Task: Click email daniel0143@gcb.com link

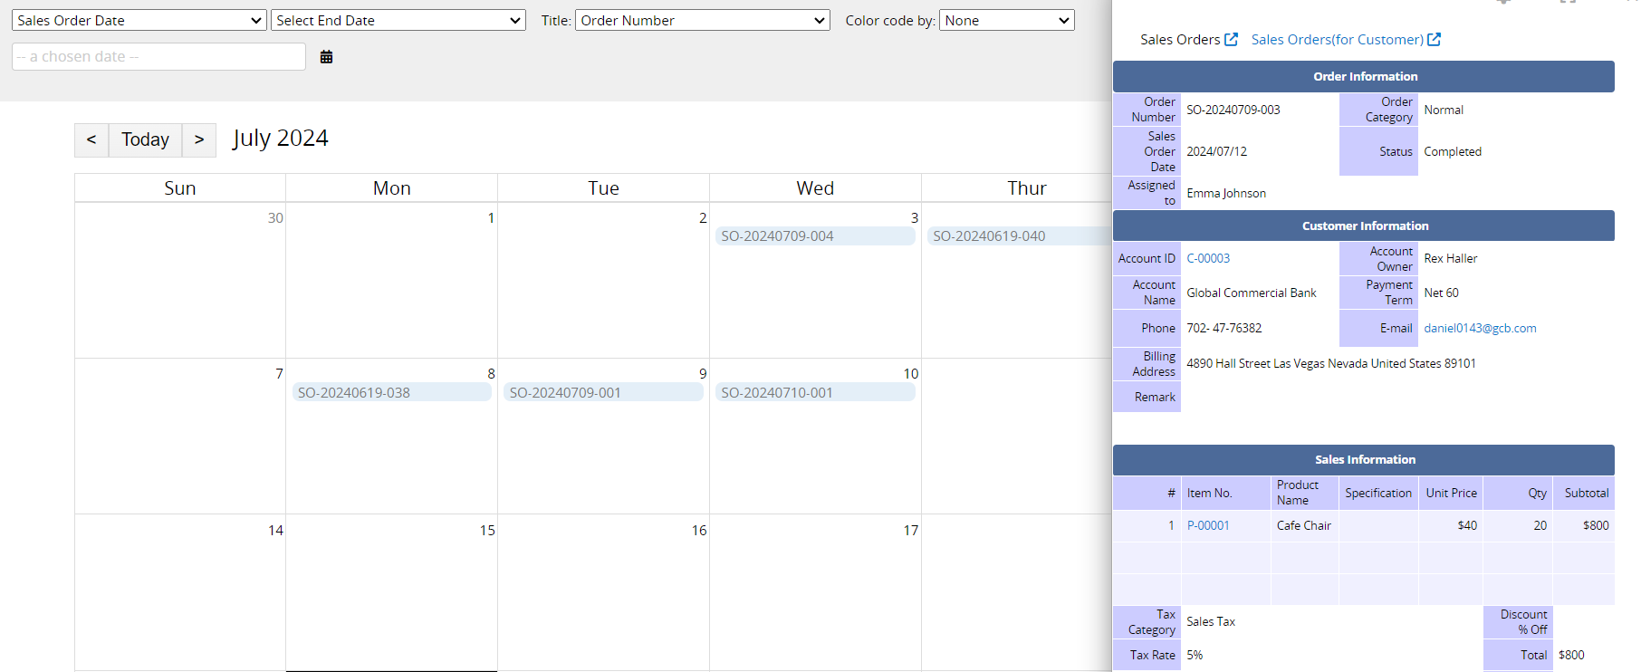Action: [1480, 328]
